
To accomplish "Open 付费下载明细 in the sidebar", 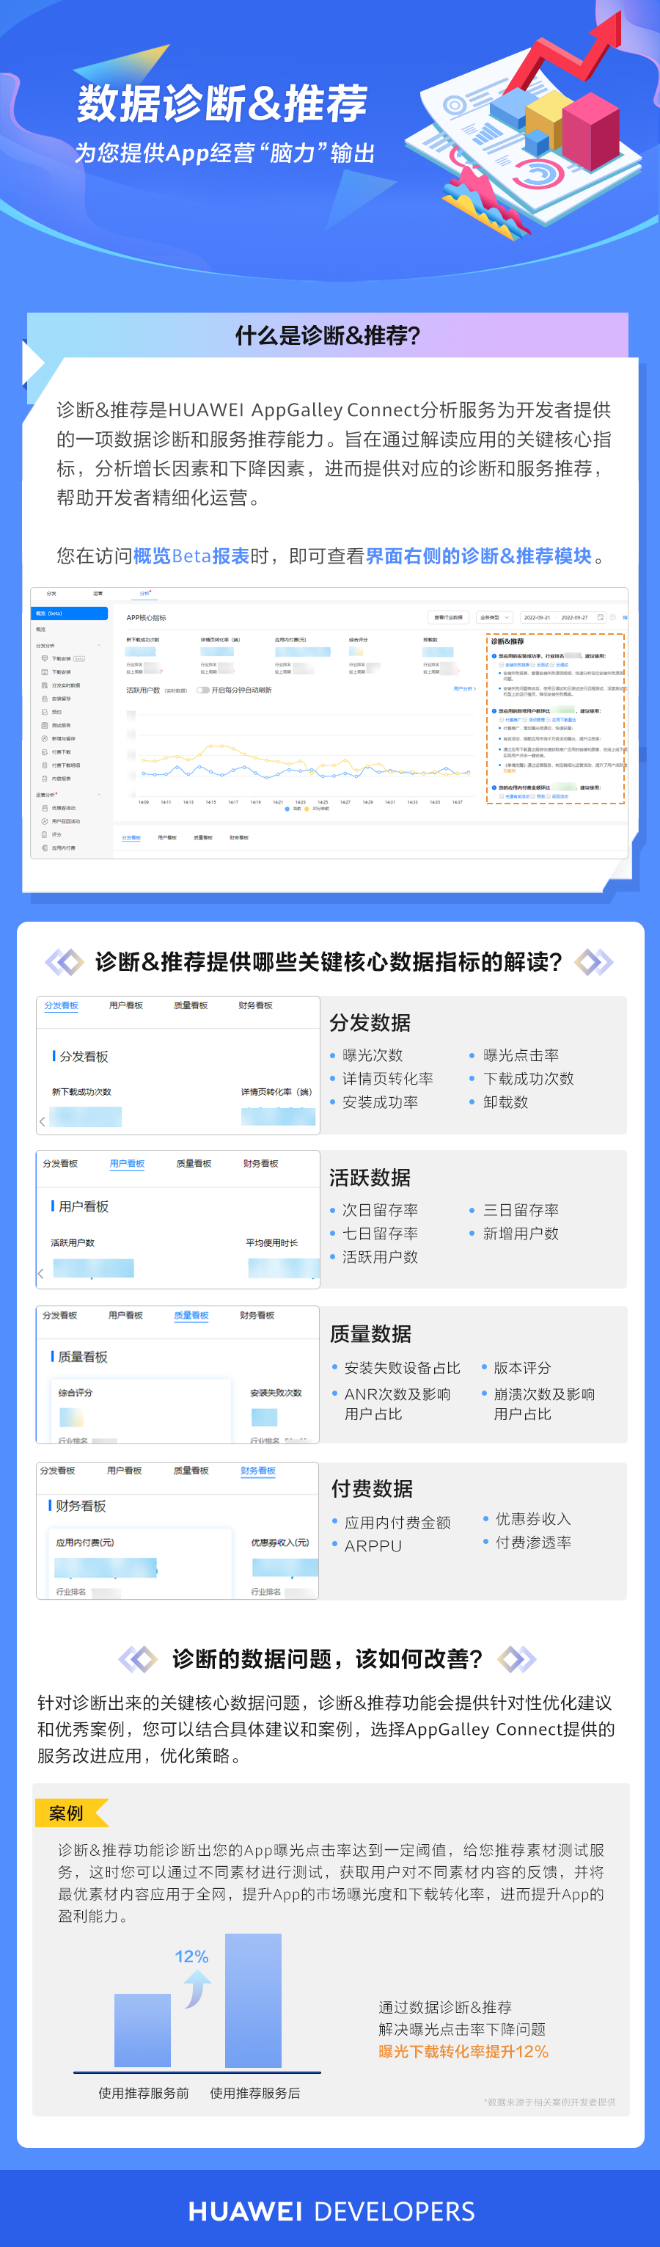I will click(x=60, y=765).
